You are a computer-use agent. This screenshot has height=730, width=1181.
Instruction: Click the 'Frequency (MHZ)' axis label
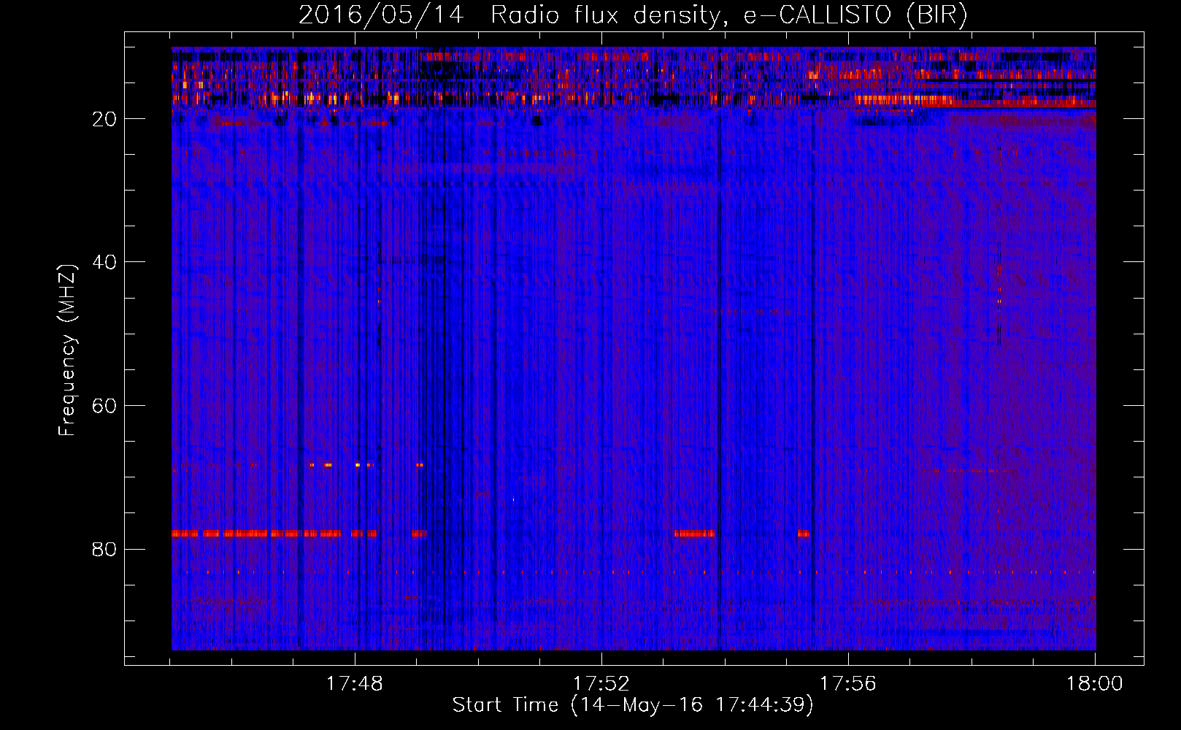point(67,350)
